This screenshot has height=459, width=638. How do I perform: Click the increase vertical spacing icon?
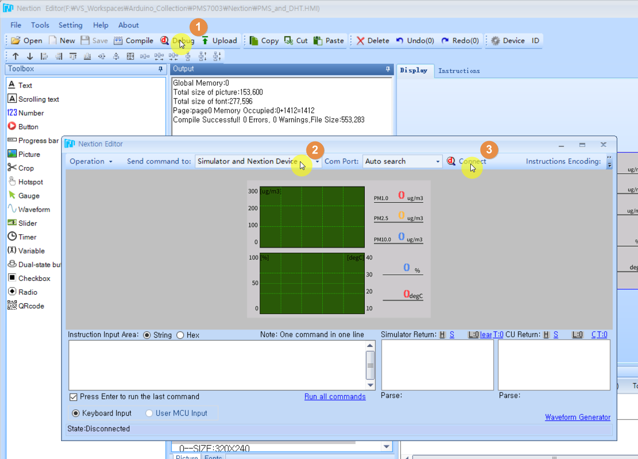pyautogui.click(x=203, y=56)
